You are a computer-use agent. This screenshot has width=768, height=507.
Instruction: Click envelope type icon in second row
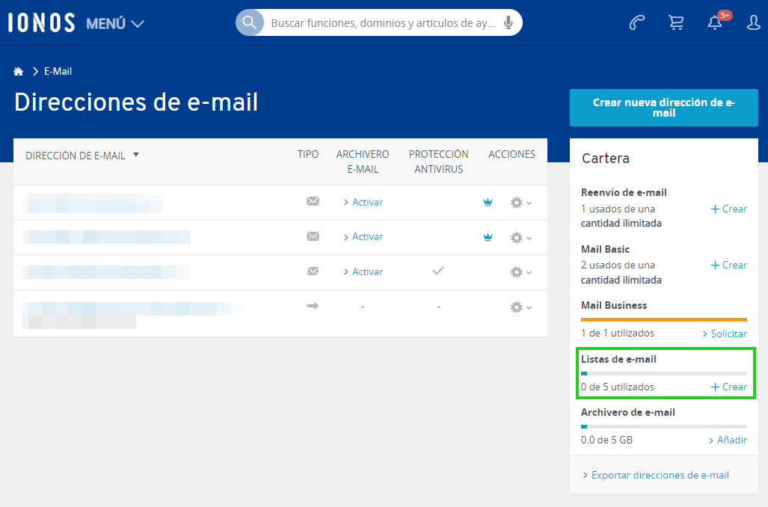click(313, 236)
